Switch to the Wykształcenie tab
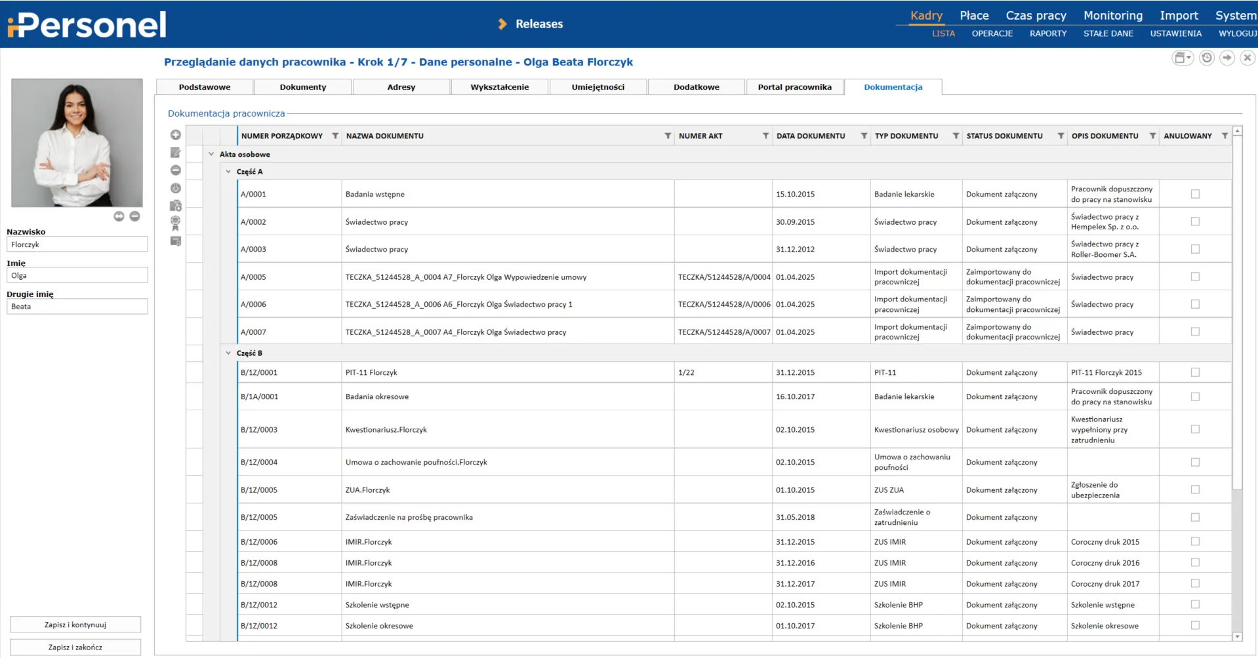 pos(499,87)
